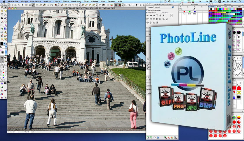Choose the yellow flower shape in the right panel

tap(239, 93)
